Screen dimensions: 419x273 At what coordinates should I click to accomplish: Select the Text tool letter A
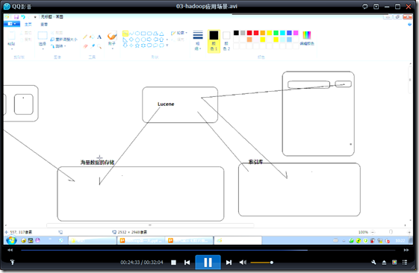coord(99,37)
